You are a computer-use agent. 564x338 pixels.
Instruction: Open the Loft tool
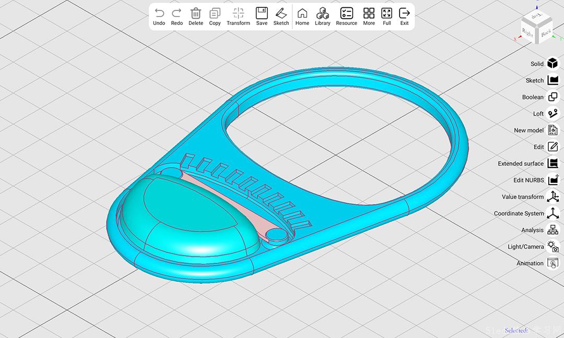[553, 113]
